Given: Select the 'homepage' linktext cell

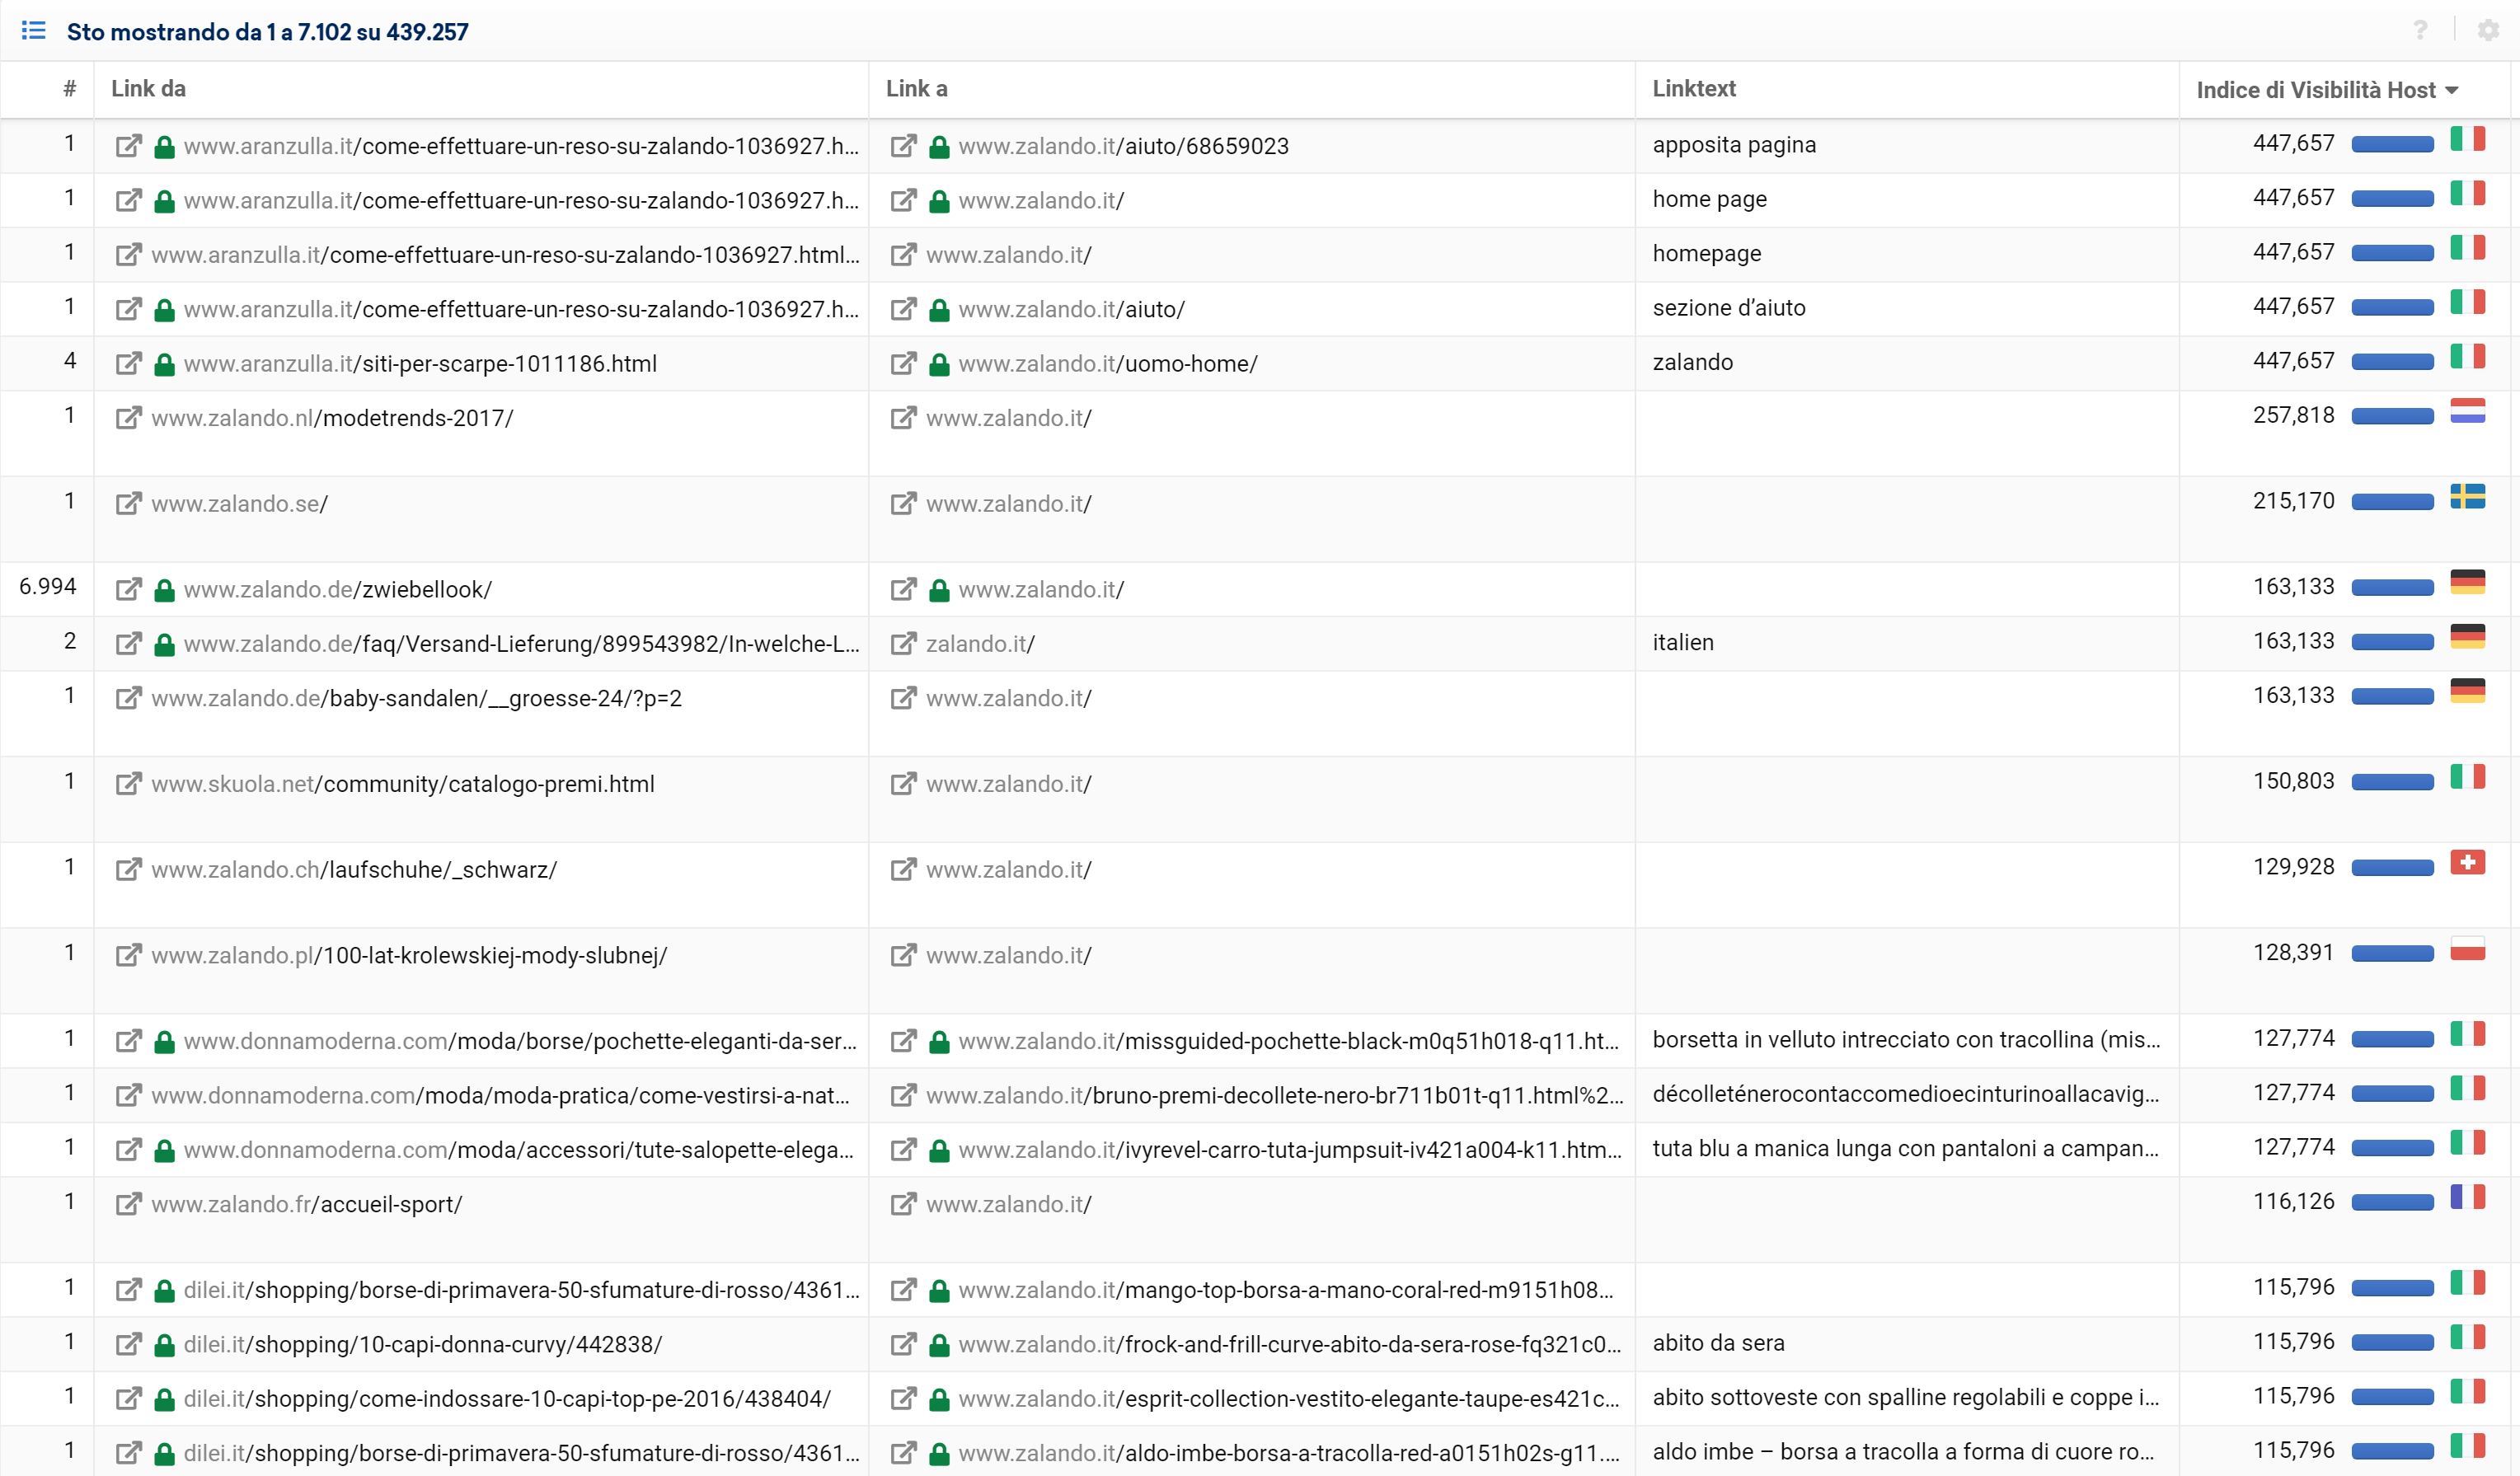Looking at the screenshot, I should [x=1706, y=253].
